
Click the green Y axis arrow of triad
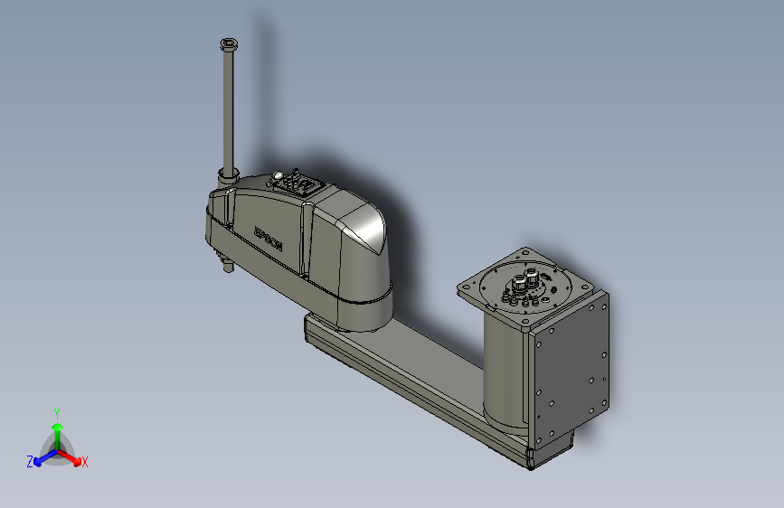tap(58, 436)
